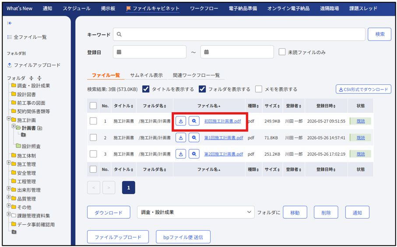This screenshot has width=397, height=247.
Task: Open the 調査・設計成果 destination folder dropdown
Action: coord(196,212)
